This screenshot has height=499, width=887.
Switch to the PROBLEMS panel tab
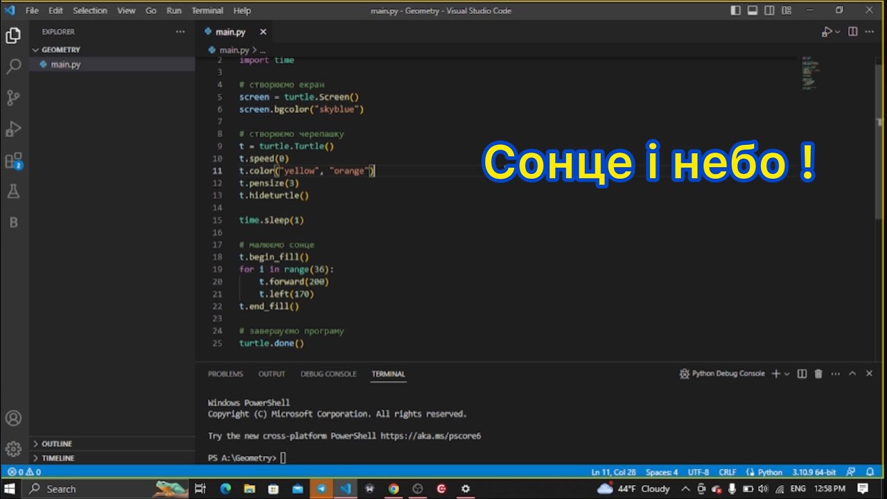tap(225, 374)
